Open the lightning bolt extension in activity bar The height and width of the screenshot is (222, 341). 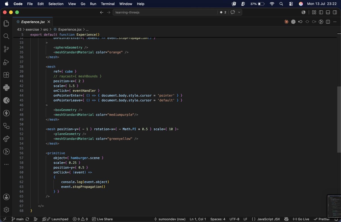[6, 113]
